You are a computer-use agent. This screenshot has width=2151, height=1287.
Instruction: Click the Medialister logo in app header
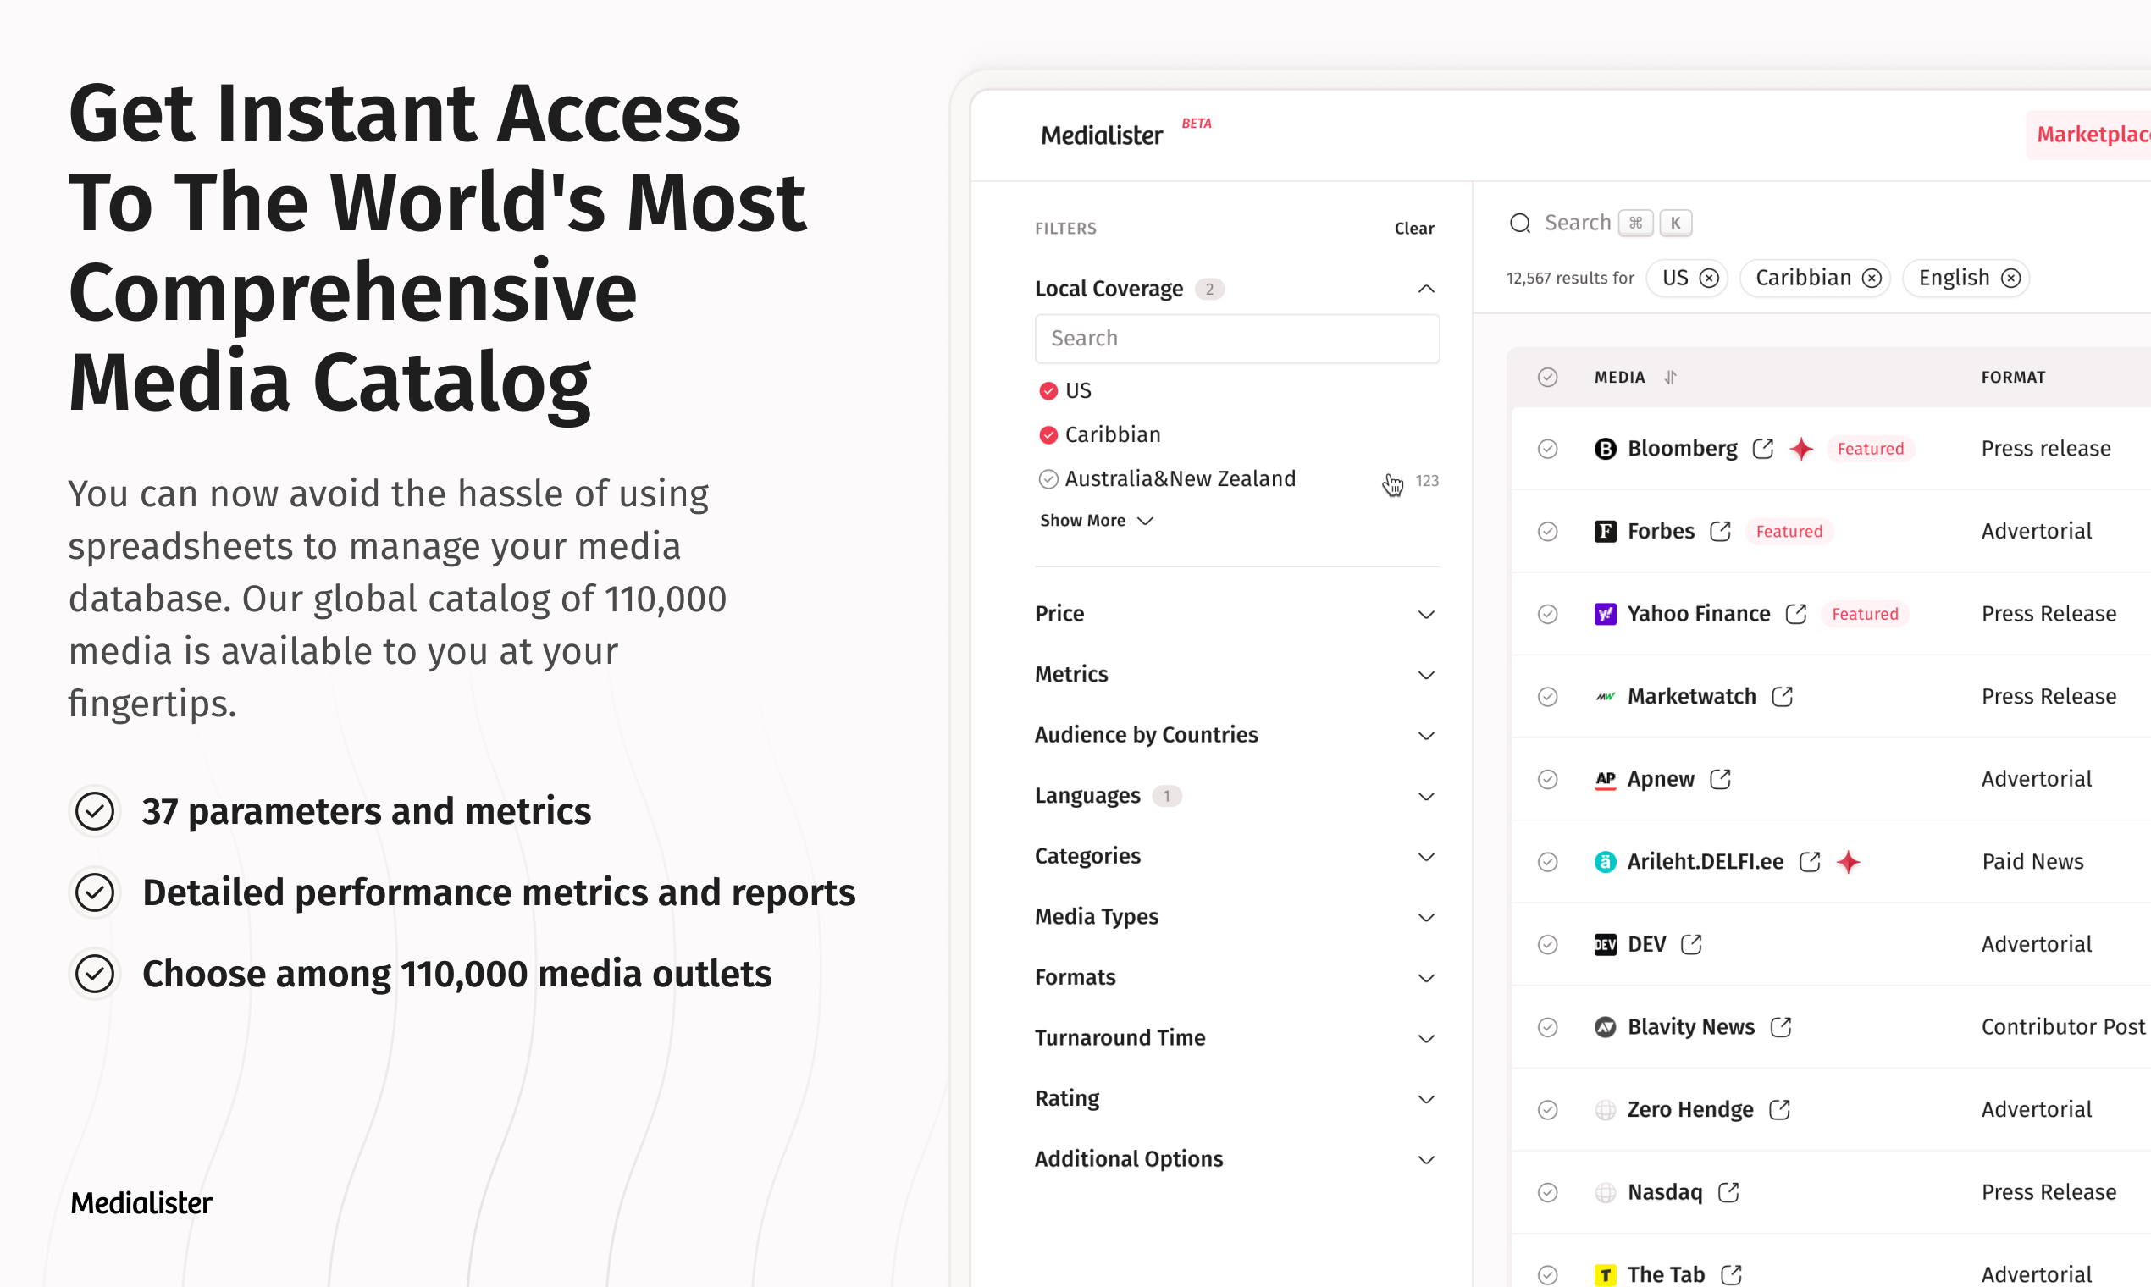[1102, 135]
